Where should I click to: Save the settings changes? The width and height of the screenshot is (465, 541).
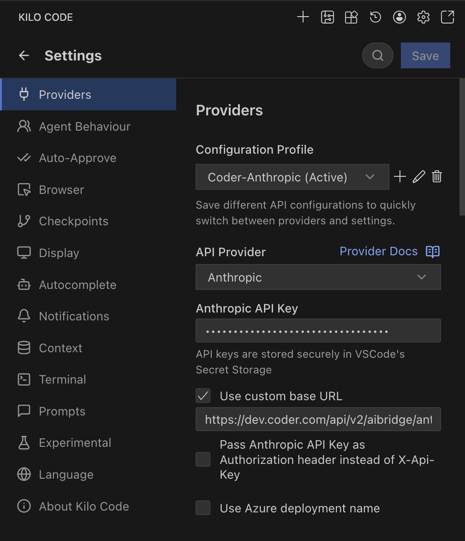pos(425,55)
